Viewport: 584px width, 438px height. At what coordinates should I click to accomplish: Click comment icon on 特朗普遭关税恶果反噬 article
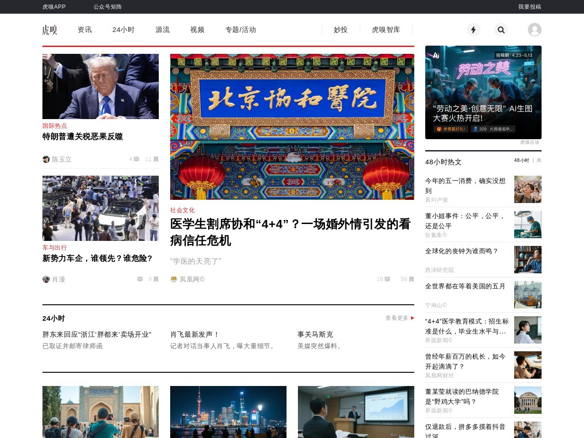pos(136,159)
